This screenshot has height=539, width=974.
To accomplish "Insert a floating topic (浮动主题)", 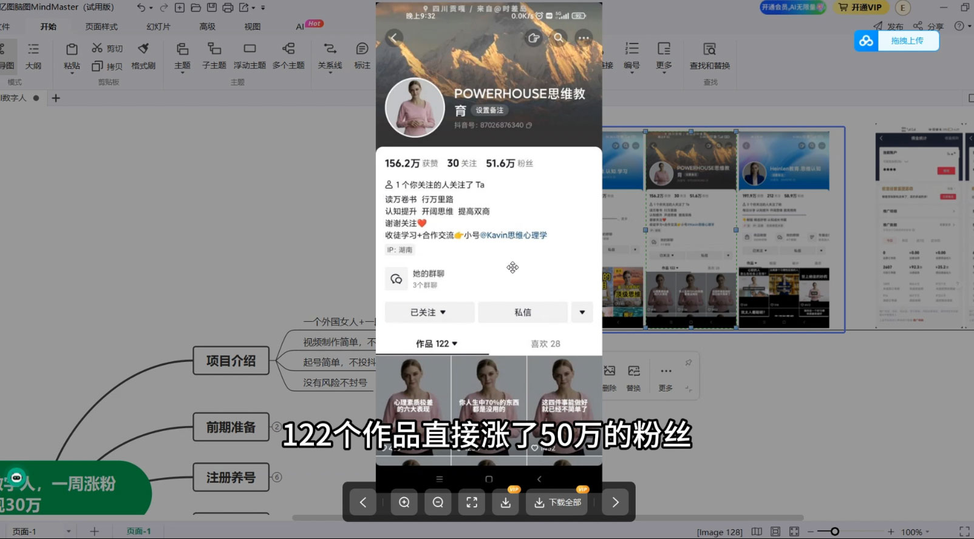I will (250, 56).
